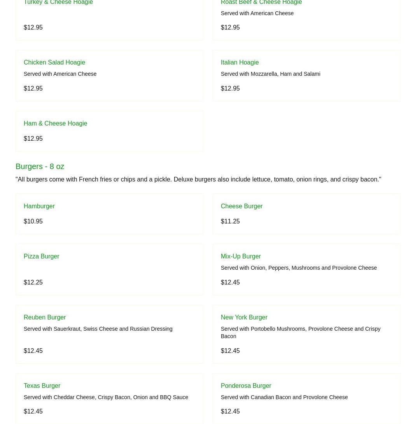This screenshot has height=424, width=416.
Task: Select the Ponderosa Burger title
Action: [246, 386]
